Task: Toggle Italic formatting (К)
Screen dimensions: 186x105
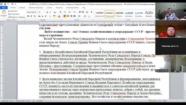Action: click(31, 16)
